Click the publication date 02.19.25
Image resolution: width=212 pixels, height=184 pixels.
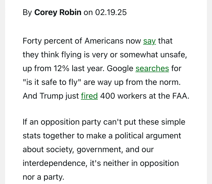(111, 12)
